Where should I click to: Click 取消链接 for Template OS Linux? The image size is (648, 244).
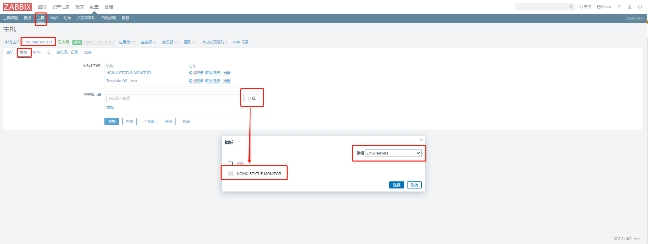[196, 81]
